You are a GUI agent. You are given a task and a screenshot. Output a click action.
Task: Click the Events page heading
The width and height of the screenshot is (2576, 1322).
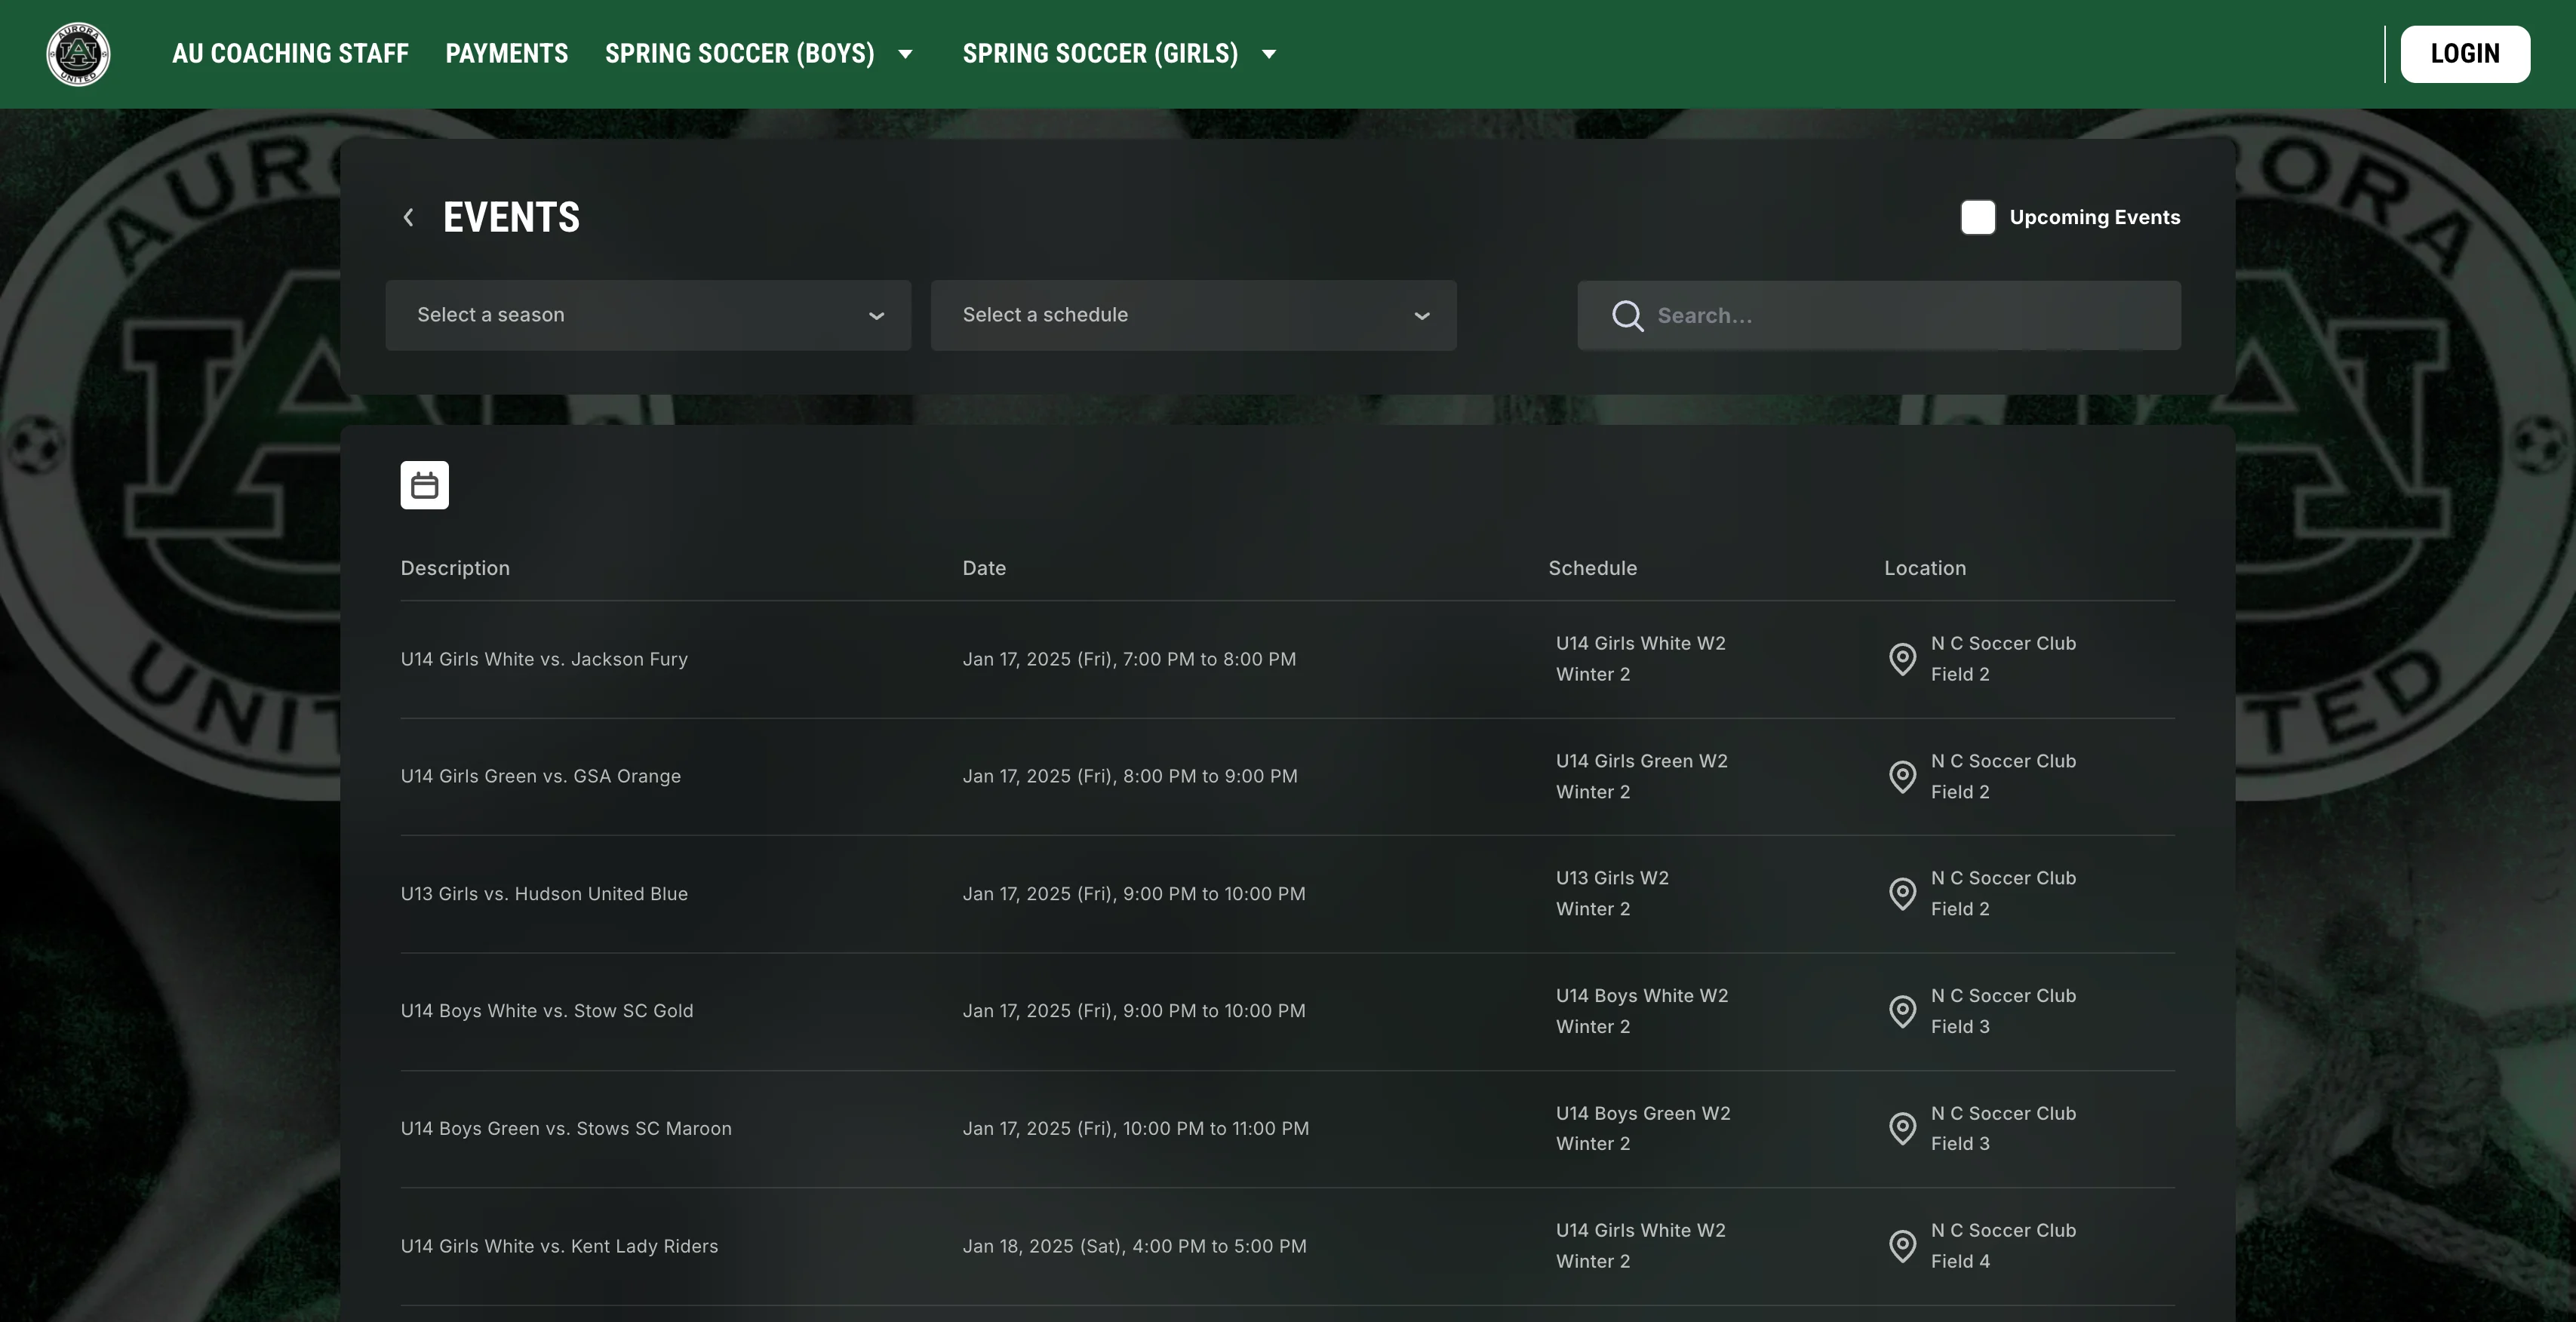(511, 217)
